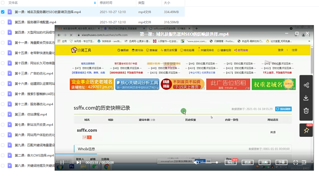Click the download icon on the side panel

tap(306, 98)
